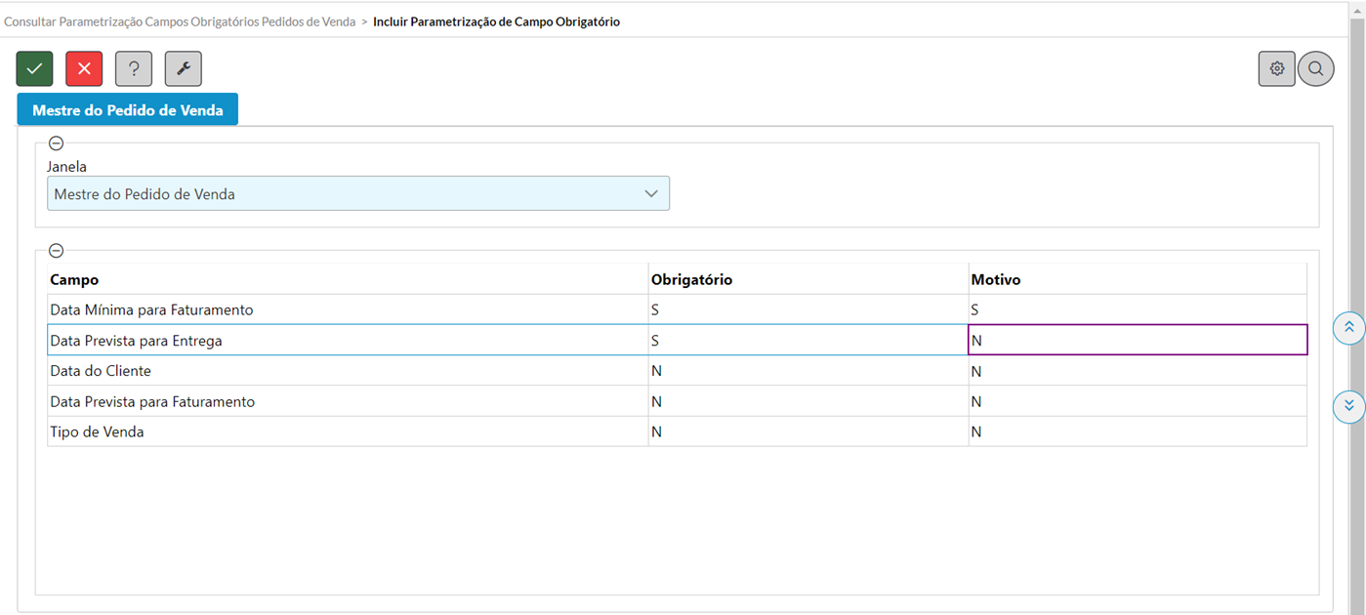The height and width of the screenshot is (615, 1366).
Task: Click Motivo cell for Data Prevista para Faturamento
Action: (x=1138, y=401)
